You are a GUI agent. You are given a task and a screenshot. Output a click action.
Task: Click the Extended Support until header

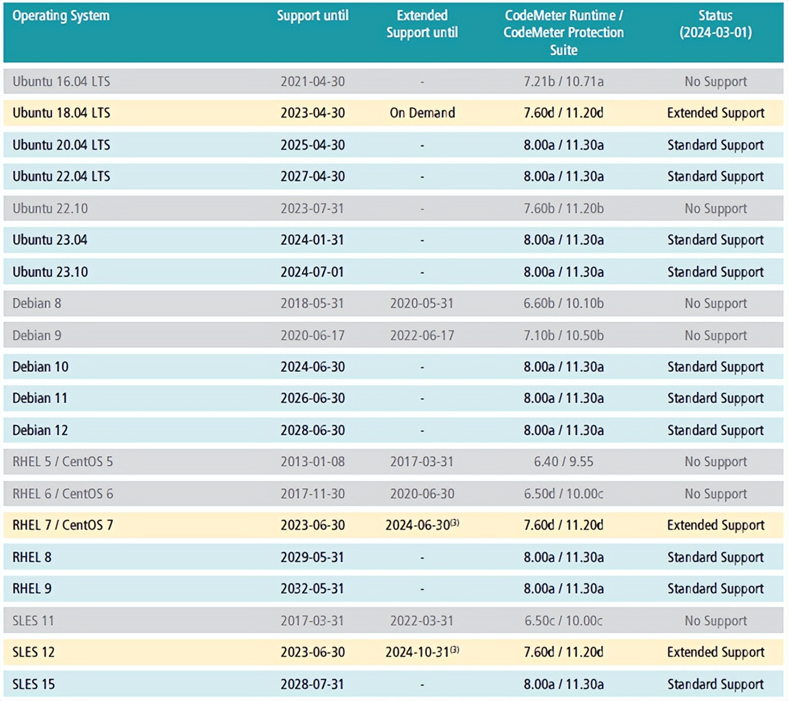(422, 24)
